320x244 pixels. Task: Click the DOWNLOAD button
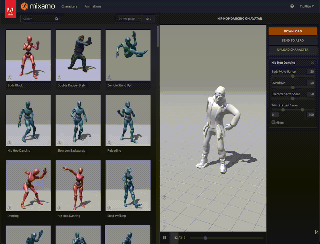(293, 31)
